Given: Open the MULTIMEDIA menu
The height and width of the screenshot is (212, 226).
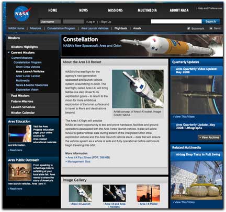Looking at the screenshot, I should 147,10.
